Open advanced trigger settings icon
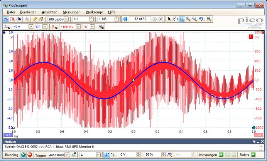Screen dimensions: 267x161 click(74, 155)
